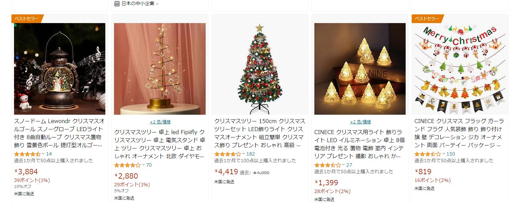This screenshot has height=203, width=516.
Task: Open the 182 reviews link for Christmas tree
Action: [250, 154]
